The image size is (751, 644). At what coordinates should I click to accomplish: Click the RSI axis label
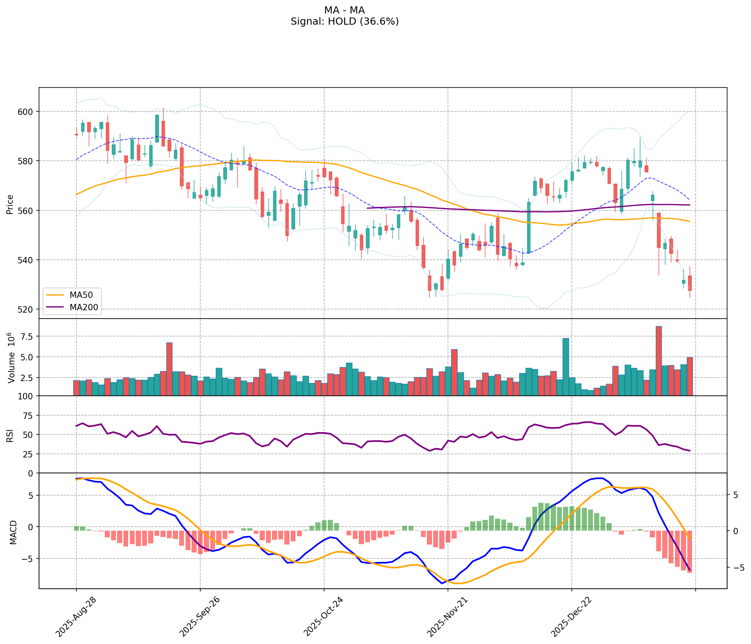pos(10,435)
